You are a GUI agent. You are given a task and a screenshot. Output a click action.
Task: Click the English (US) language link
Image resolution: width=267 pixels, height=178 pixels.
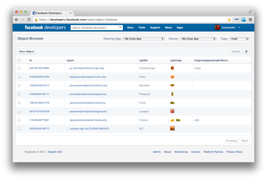[55, 152]
